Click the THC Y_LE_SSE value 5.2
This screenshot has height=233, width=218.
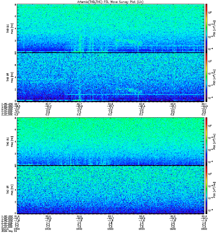[x=204, y=225]
